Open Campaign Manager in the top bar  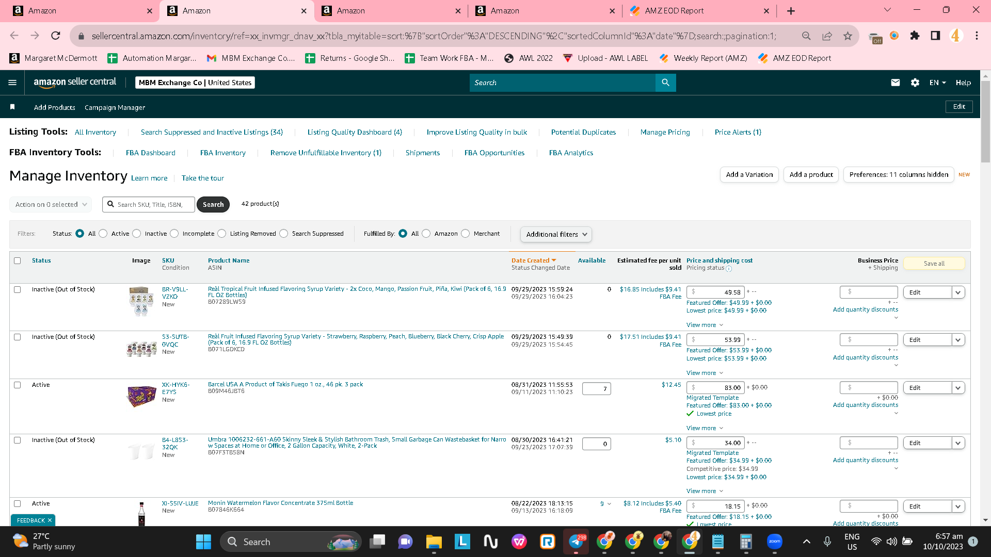coord(115,107)
